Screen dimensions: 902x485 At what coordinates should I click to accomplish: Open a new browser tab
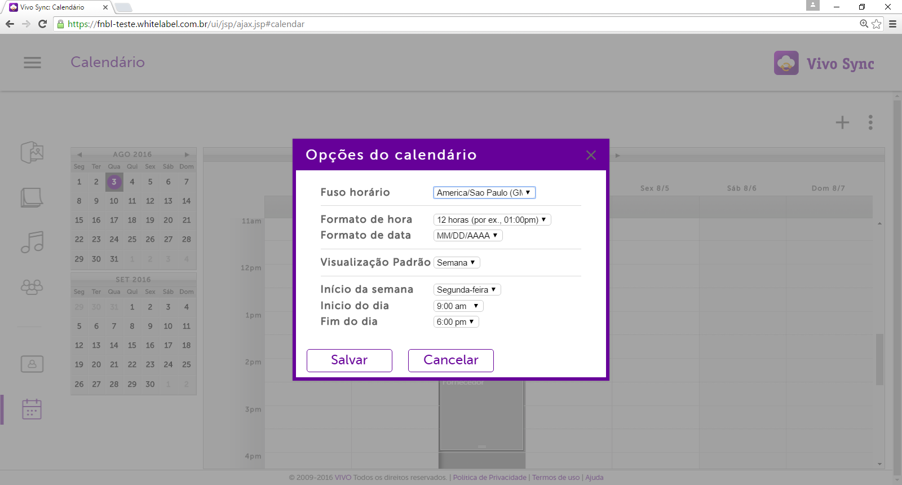pyautogui.click(x=123, y=7)
